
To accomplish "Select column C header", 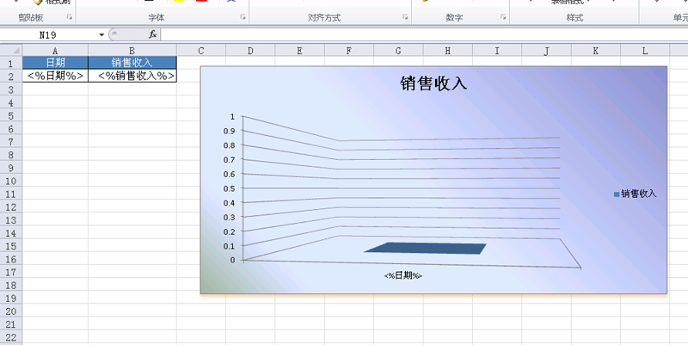I will click(x=200, y=51).
